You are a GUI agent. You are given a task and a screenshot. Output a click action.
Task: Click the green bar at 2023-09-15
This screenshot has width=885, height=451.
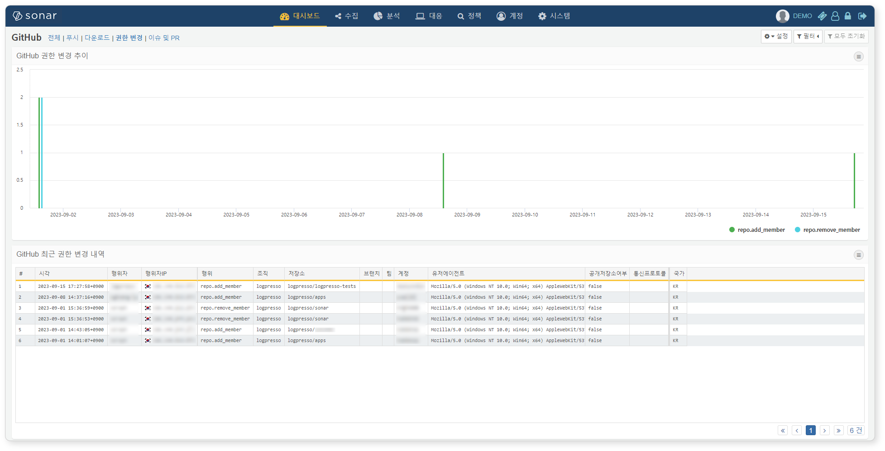854,181
